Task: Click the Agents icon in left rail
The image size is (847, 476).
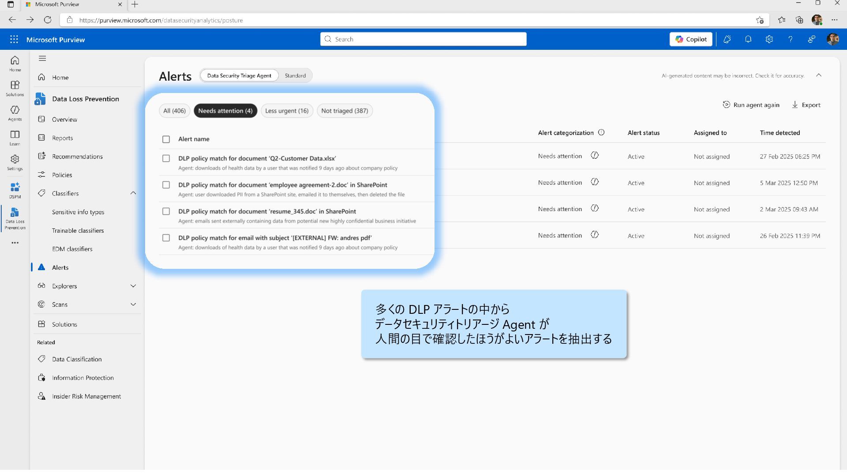Action: click(15, 113)
